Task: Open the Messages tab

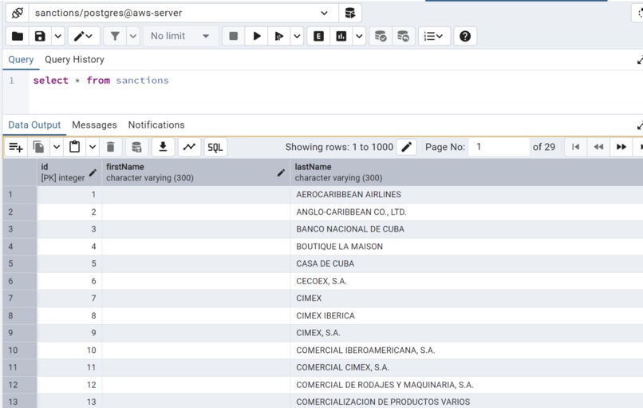Action: click(94, 125)
